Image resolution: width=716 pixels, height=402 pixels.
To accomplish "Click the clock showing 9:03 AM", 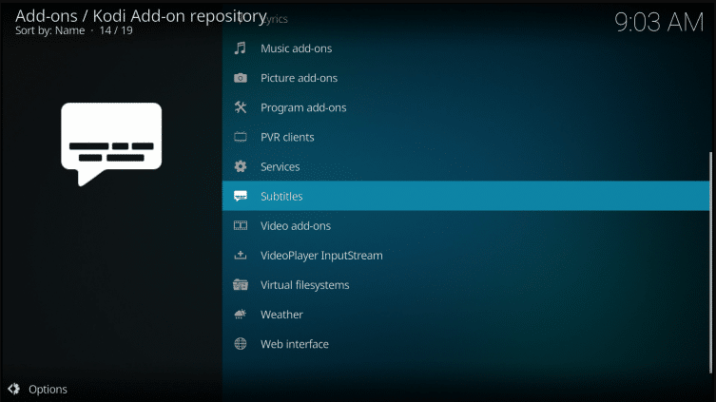I will point(658,23).
